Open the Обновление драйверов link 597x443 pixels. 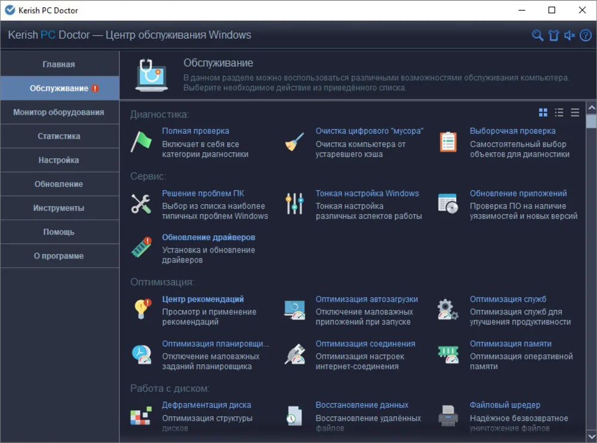coord(208,237)
